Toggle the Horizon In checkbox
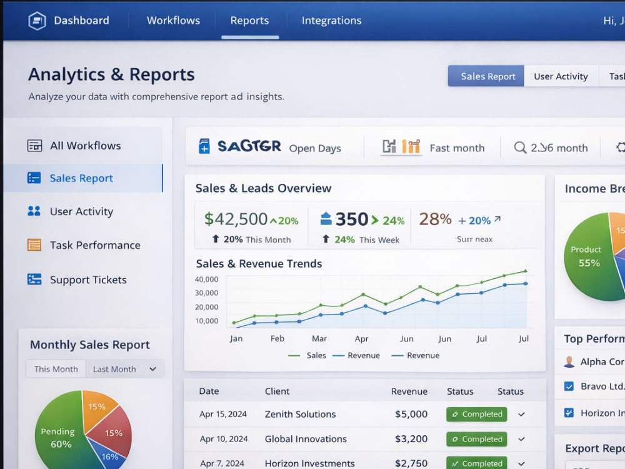 point(569,412)
